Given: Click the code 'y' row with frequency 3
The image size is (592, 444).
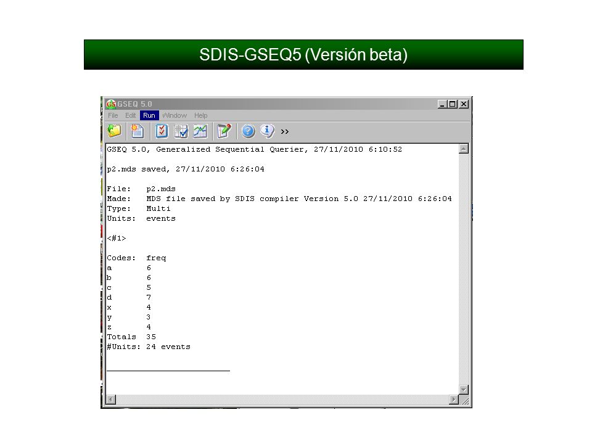Looking at the screenshot, I should click(129, 317).
